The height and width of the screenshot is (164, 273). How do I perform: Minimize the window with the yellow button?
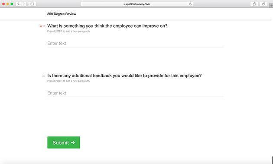pos(8,4)
